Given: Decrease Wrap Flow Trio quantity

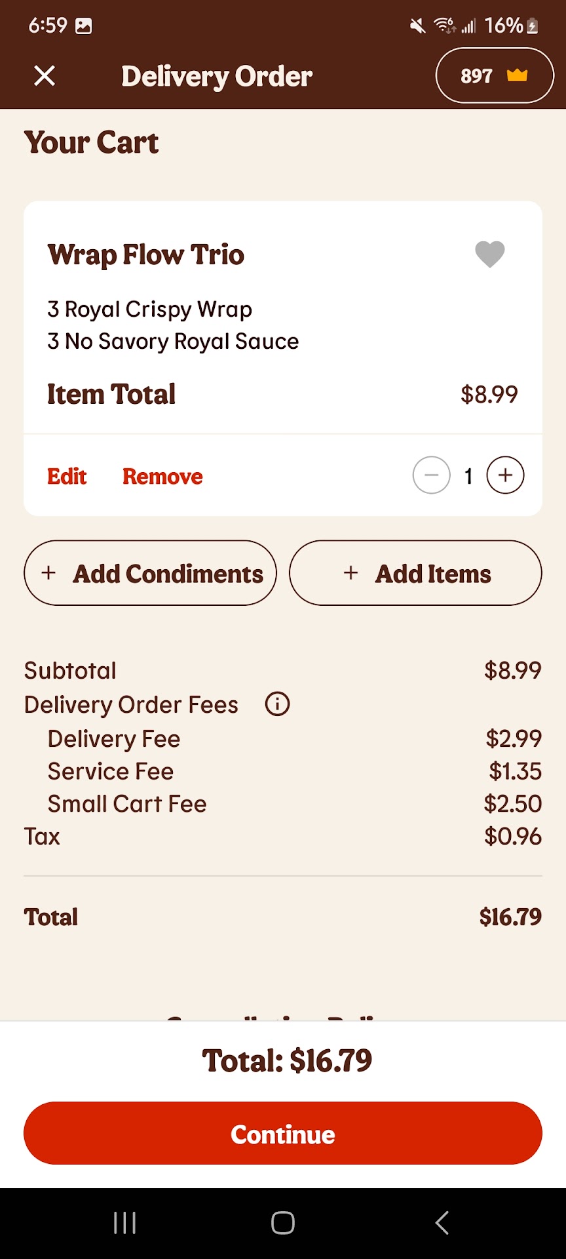Looking at the screenshot, I should tap(431, 475).
